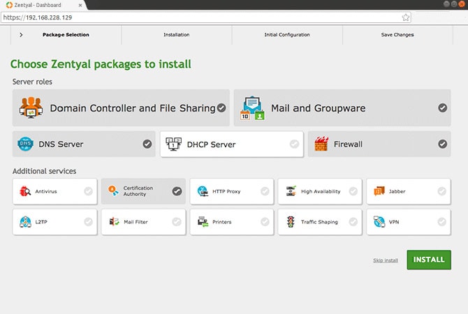The height and width of the screenshot is (314, 468).
Task: Check the DHCP Server package
Action: [x=294, y=144]
